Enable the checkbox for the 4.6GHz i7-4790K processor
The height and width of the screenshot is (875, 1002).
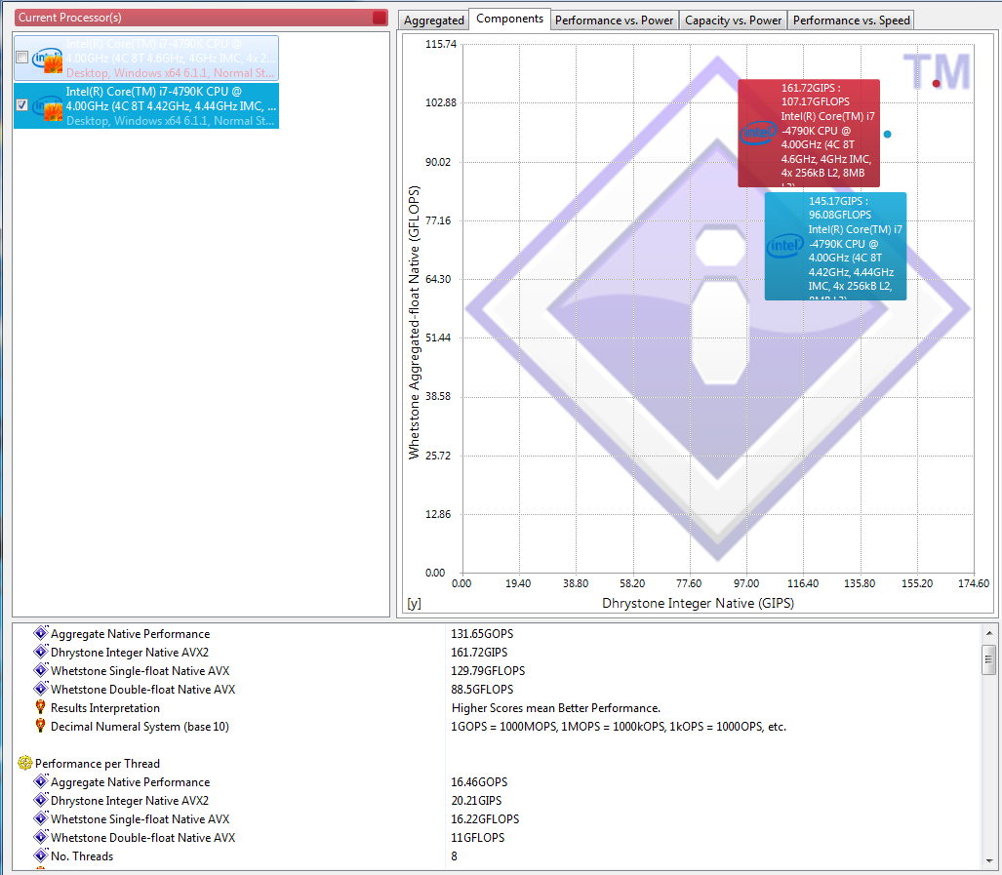21,58
